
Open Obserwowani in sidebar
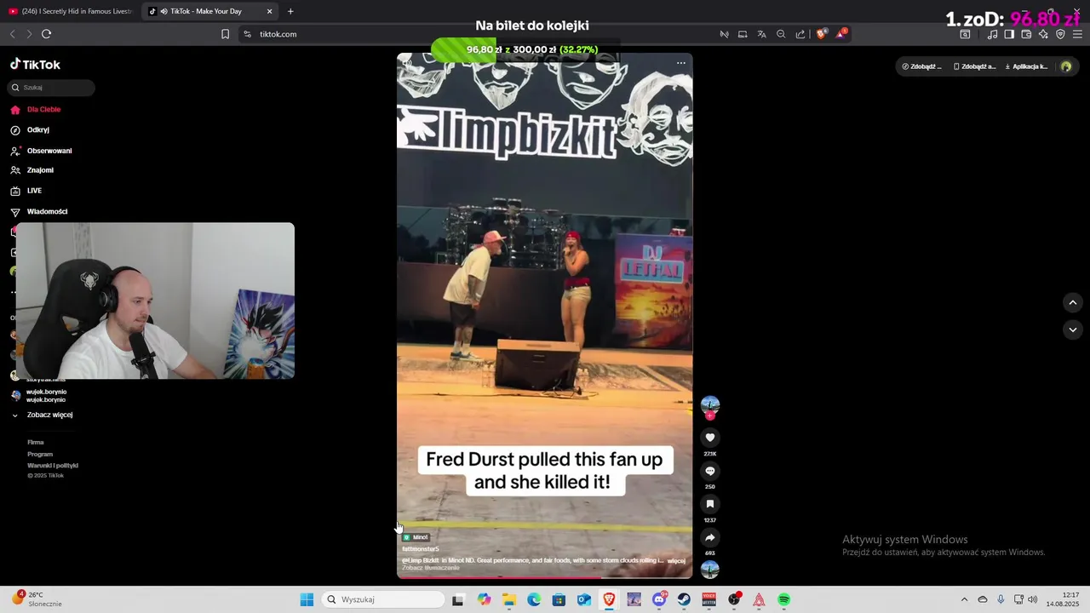click(41, 151)
